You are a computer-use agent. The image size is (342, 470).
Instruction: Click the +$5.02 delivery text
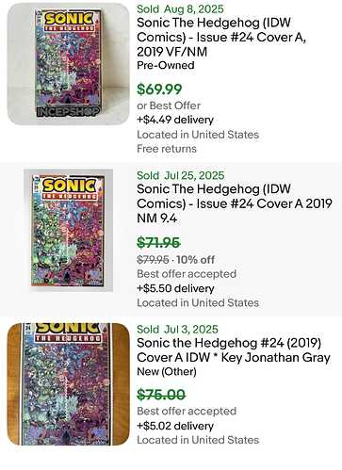(x=175, y=426)
